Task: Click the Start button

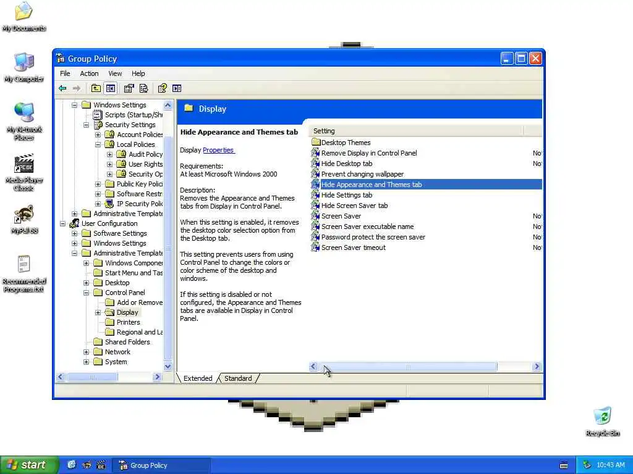Action: [29, 465]
